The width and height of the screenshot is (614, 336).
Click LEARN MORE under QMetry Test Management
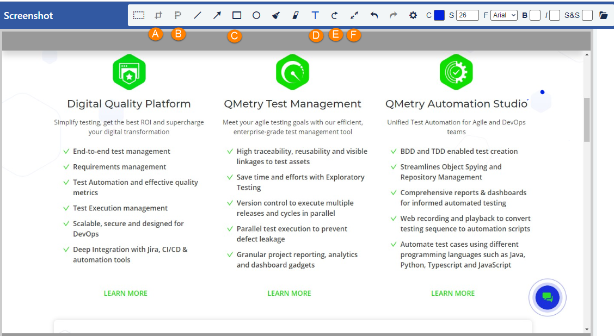click(289, 293)
